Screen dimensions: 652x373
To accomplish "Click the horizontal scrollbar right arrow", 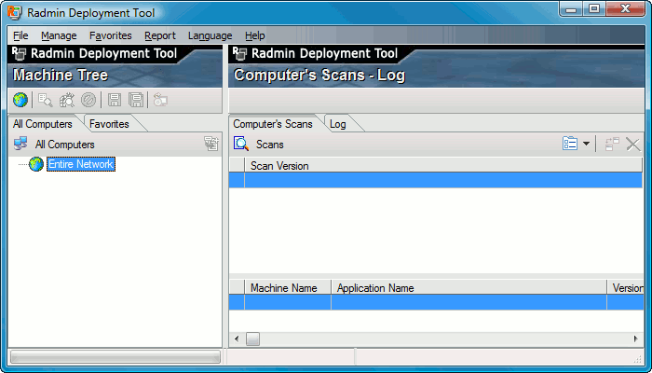I will (x=636, y=338).
